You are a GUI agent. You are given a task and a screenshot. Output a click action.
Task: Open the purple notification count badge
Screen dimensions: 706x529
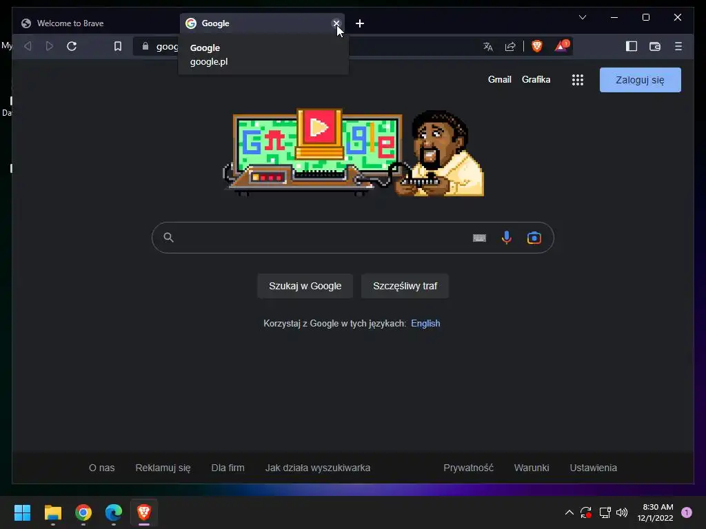click(687, 512)
